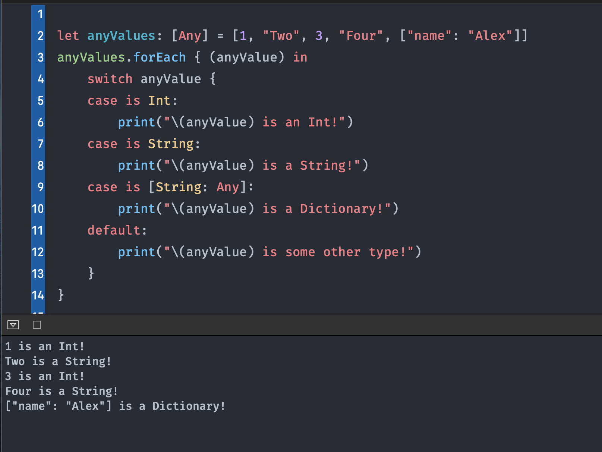This screenshot has width=602, height=452.
Task: Select line number 10 in the gutter
Action: 38,209
